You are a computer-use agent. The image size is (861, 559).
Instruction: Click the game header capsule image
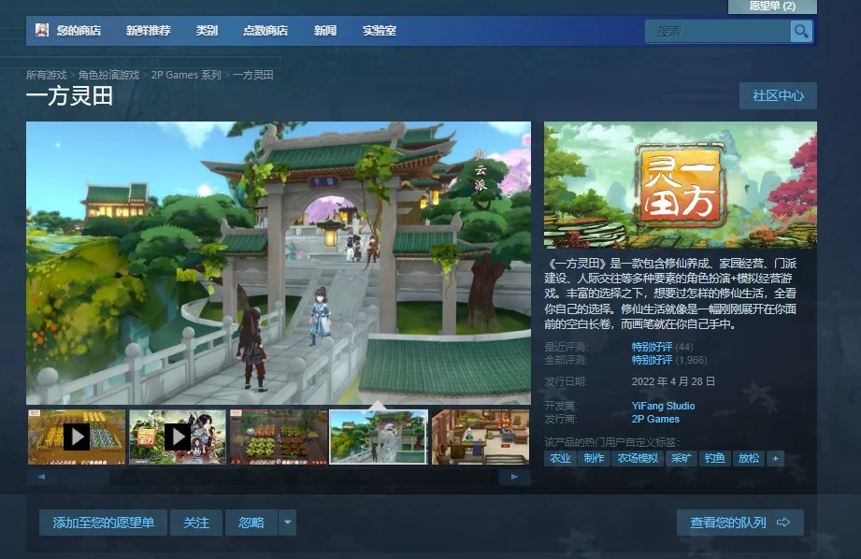pos(681,185)
